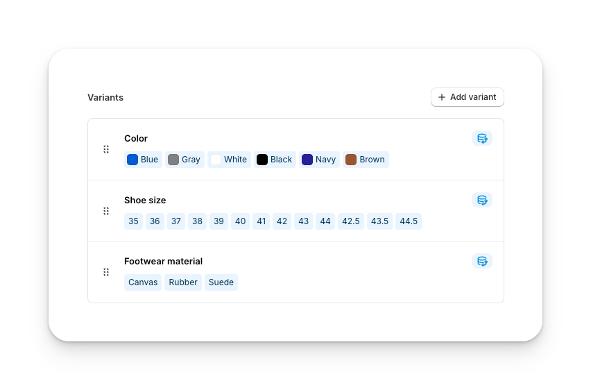Select shoe size 42.5 tag
591x390 pixels.
point(351,221)
